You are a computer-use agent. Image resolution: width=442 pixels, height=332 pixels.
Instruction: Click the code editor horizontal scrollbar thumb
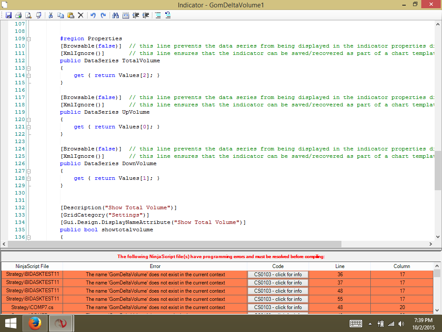click(x=174, y=244)
